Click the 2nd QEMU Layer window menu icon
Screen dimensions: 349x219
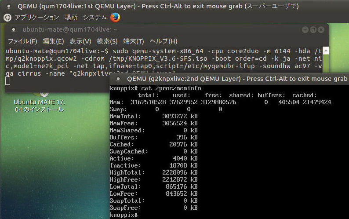tap(118, 79)
